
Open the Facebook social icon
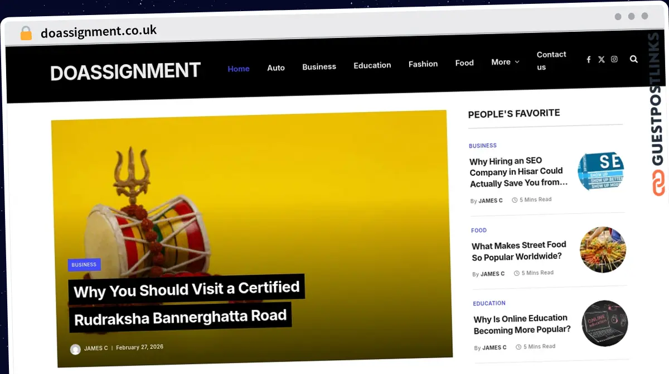(588, 60)
